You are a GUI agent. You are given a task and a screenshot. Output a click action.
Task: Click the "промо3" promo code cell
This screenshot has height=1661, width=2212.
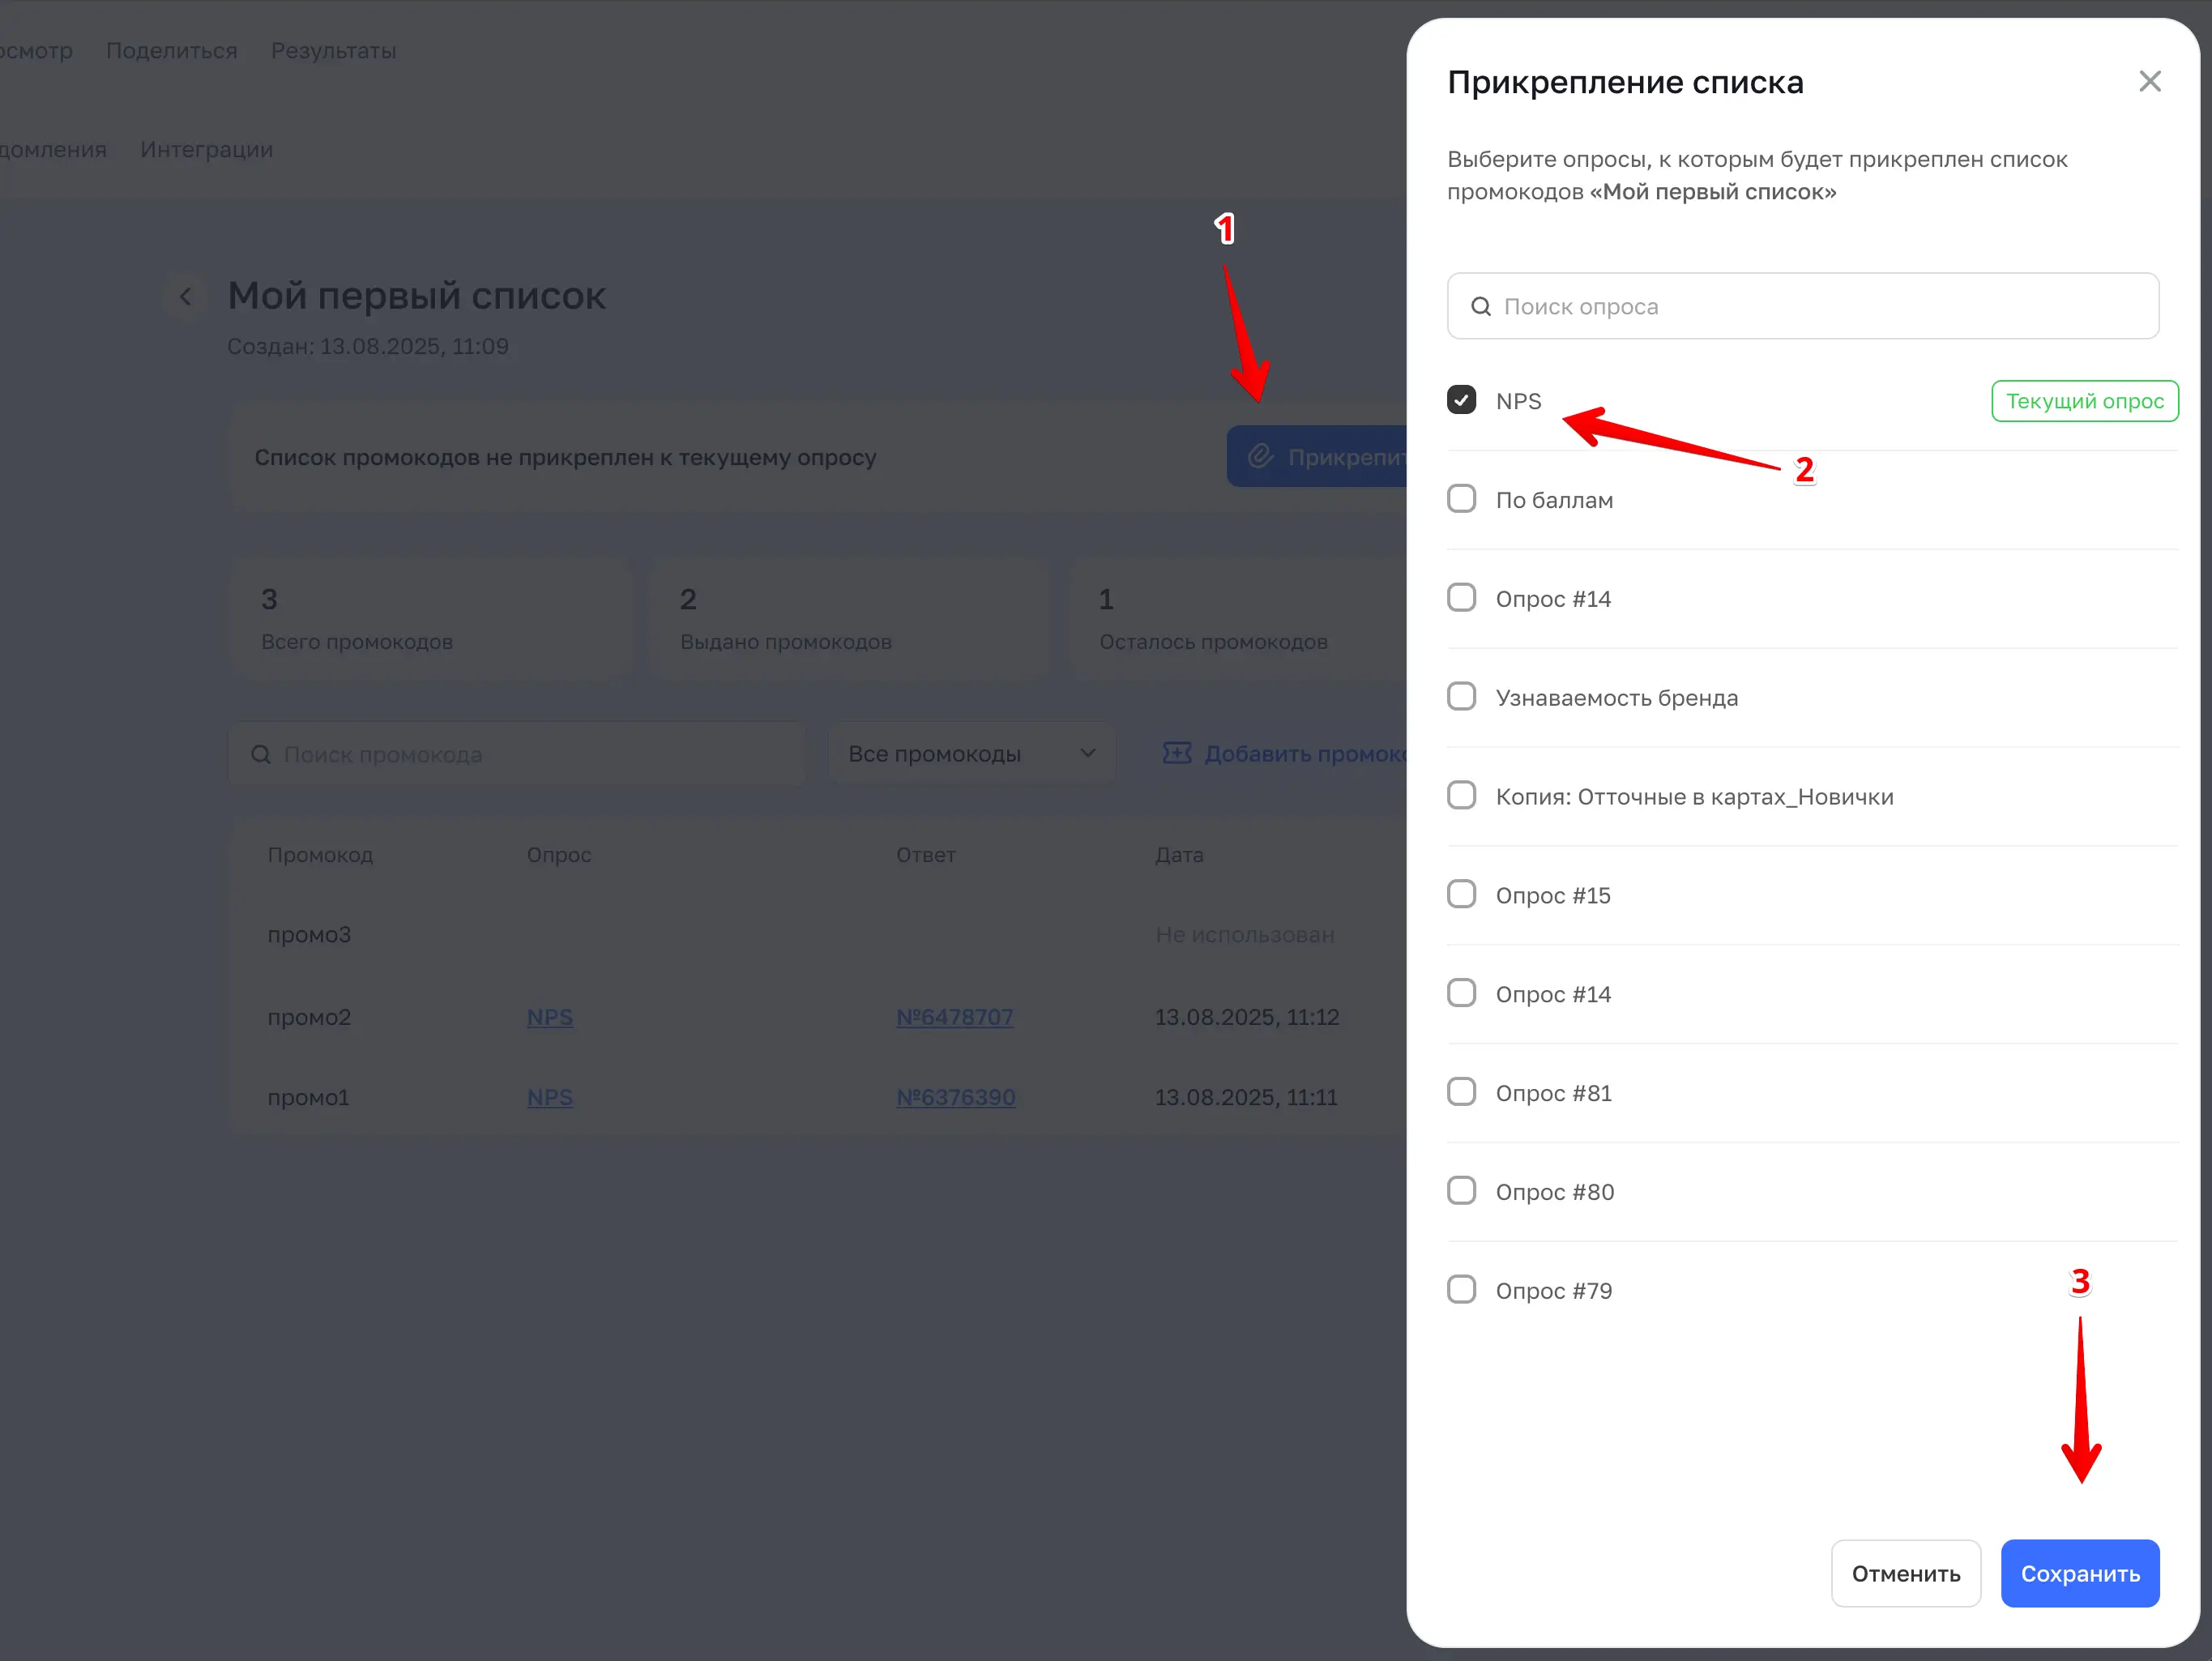pyautogui.click(x=309, y=935)
